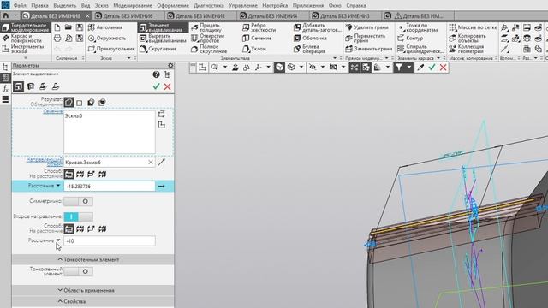548x308 pixels.
Task: Toggle hide-objects eye icon in view toolbar
Action: click(313, 68)
